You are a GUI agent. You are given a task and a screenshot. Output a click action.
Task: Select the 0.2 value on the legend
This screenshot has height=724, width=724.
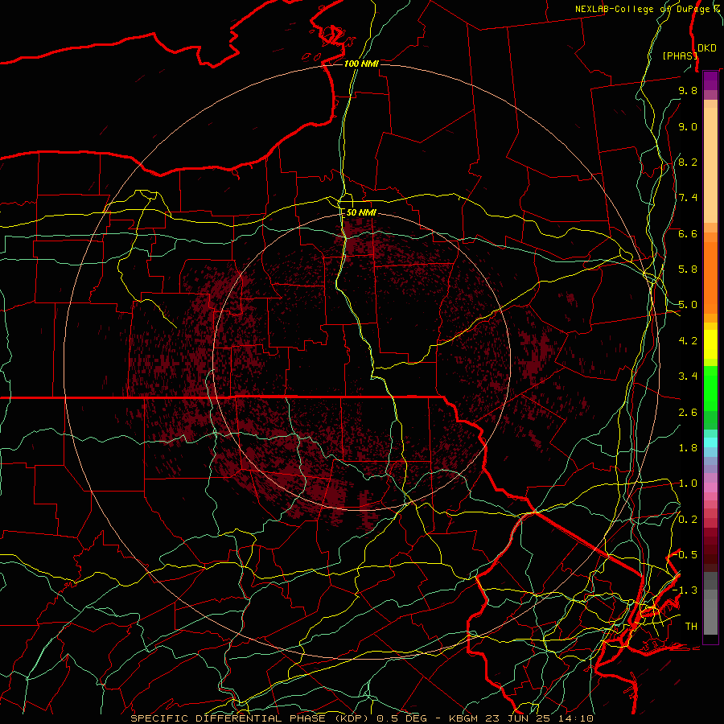pyautogui.click(x=688, y=520)
